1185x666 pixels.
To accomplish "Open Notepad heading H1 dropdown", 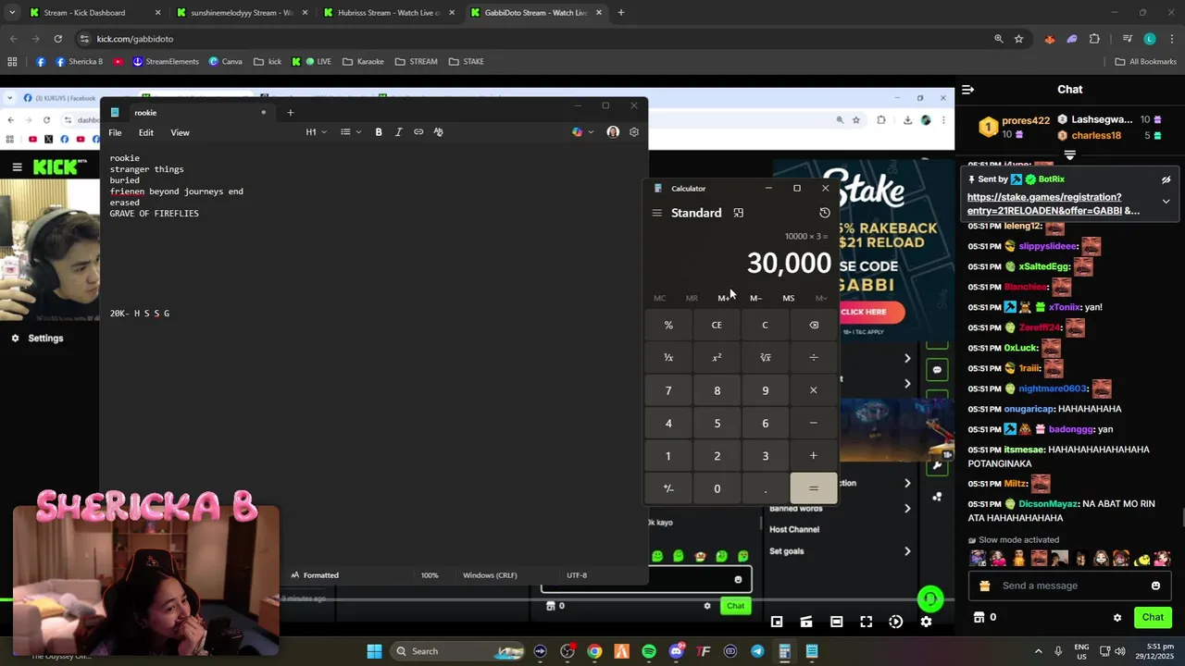I will [x=317, y=132].
